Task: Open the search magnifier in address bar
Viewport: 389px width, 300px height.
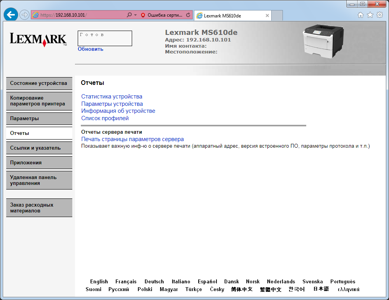Action: coord(129,15)
